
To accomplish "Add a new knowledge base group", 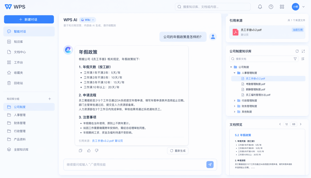I will coord(50,99).
